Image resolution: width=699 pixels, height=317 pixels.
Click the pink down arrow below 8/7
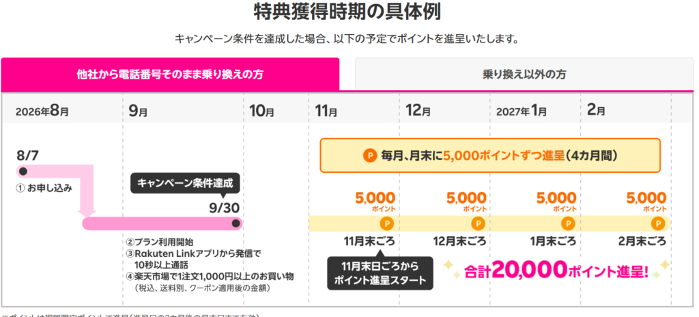click(x=87, y=191)
